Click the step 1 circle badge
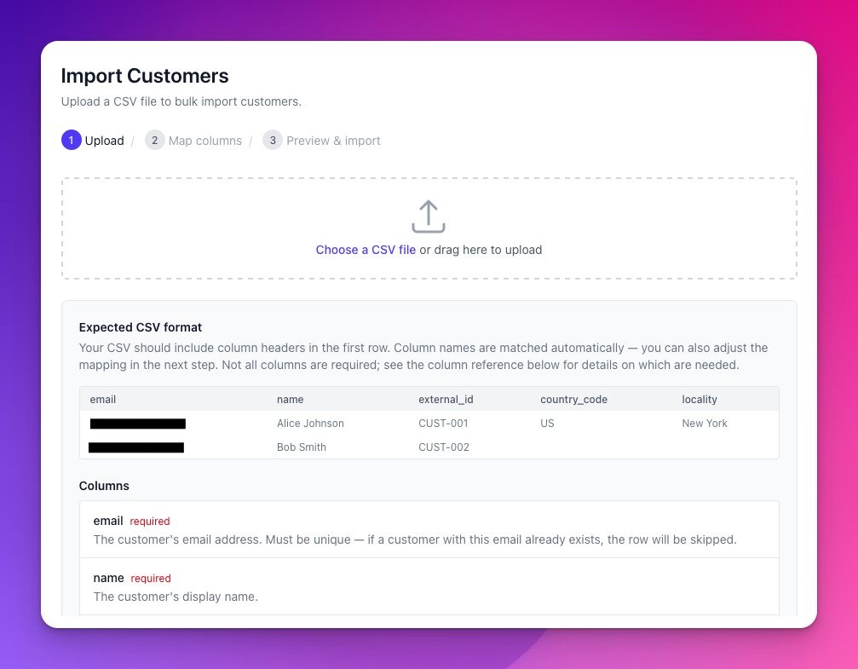858x669 pixels. (x=71, y=140)
